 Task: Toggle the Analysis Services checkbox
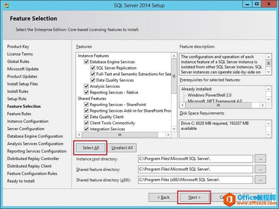[86, 86]
